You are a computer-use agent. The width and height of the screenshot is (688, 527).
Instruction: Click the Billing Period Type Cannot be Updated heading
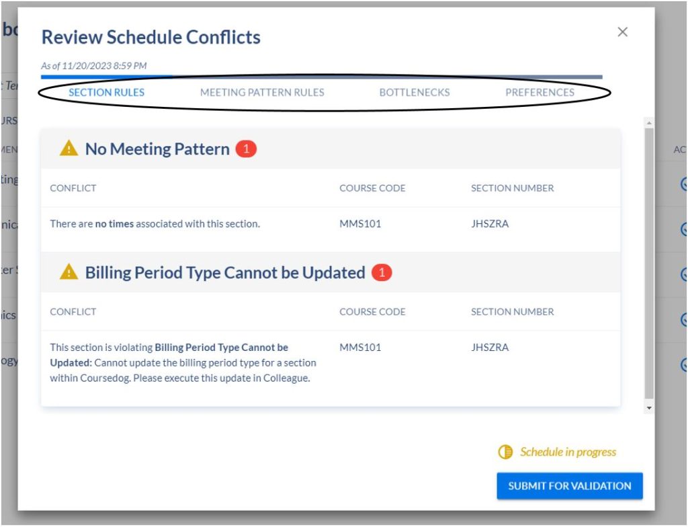pyautogui.click(x=225, y=273)
